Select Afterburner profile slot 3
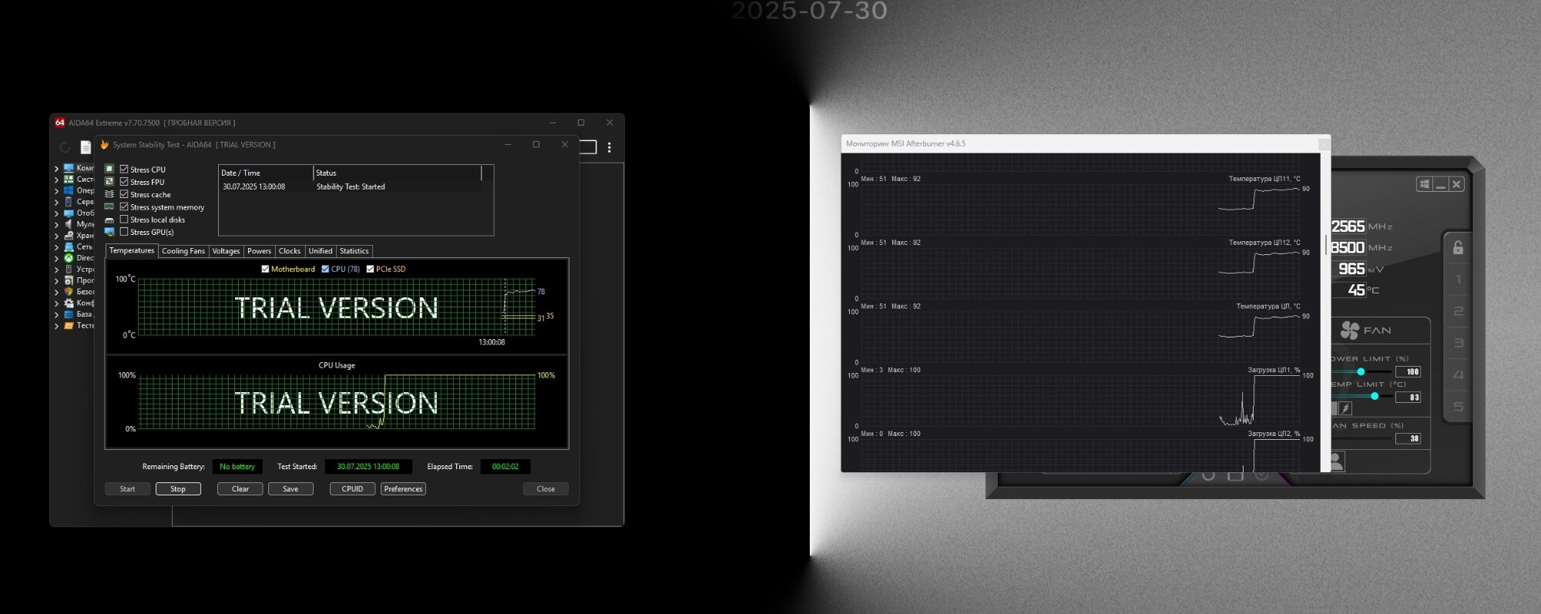Image resolution: width=1541 pixels, height=614 pixels. [x=1458, y=343]
